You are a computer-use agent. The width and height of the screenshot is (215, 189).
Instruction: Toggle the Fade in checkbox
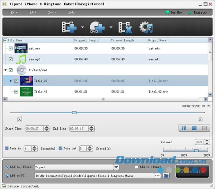click(7, 148)
